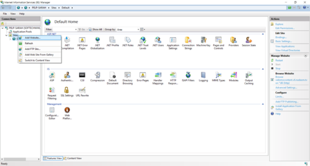This screenshot has height=166, width=310.
Task: Open the Machine Key feature
Action: [x=203, y=42]
